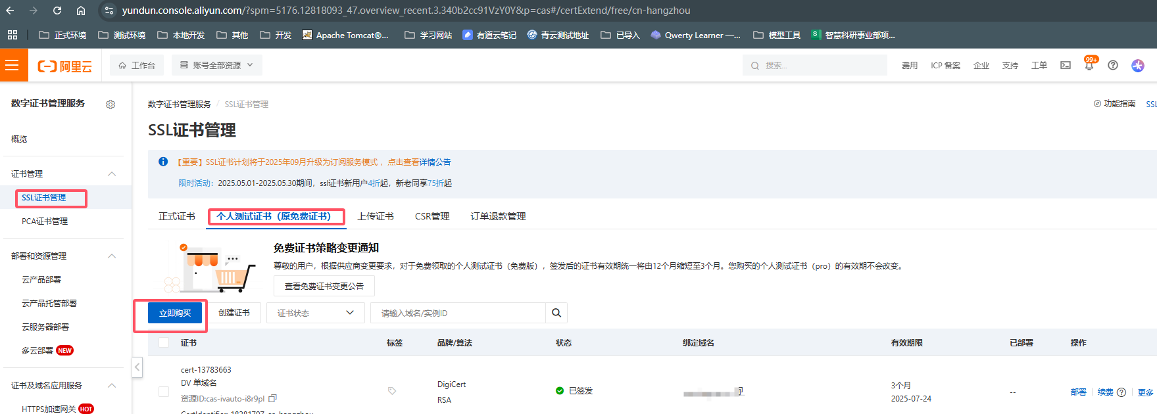Open the 工单 top menu
The image size is (1157, 414).
[x=1039, y=65]
